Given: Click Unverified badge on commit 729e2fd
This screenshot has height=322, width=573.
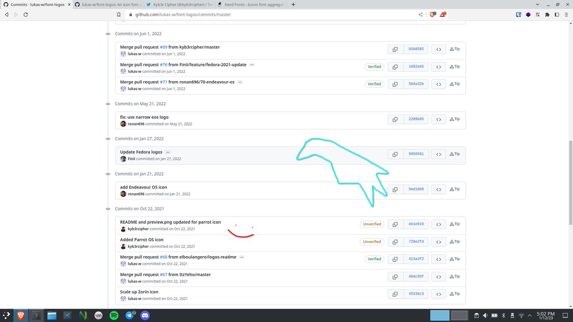Looking at the screenshot, I should 372,242.
